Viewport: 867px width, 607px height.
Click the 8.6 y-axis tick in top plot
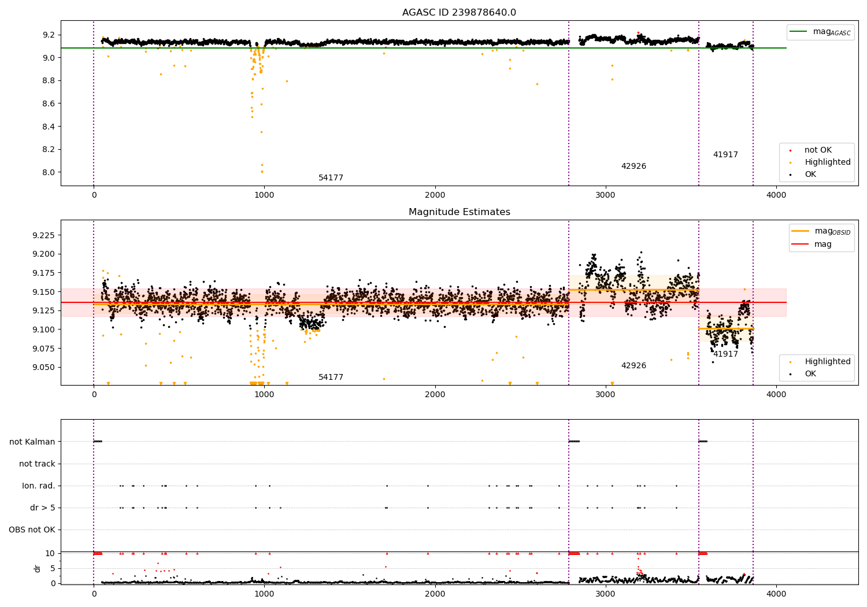(x=49, y=103)
